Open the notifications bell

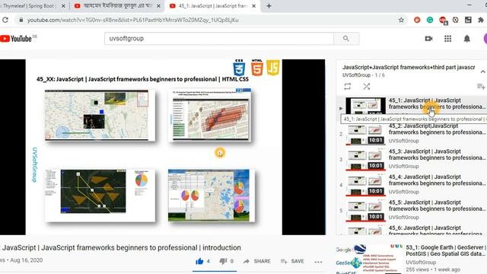pos(466,39)
